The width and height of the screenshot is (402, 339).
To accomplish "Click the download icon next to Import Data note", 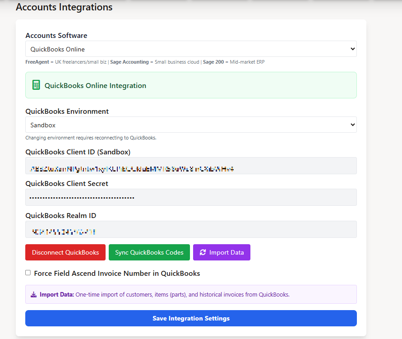I will point(33,294).
